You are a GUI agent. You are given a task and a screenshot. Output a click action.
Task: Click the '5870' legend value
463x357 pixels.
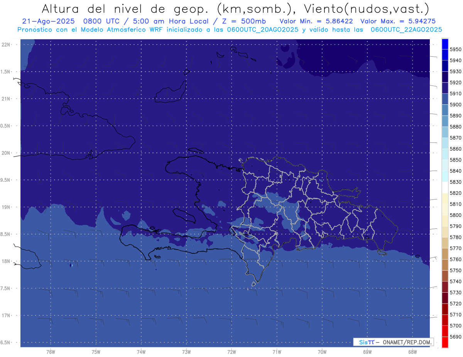pos(456,137)
